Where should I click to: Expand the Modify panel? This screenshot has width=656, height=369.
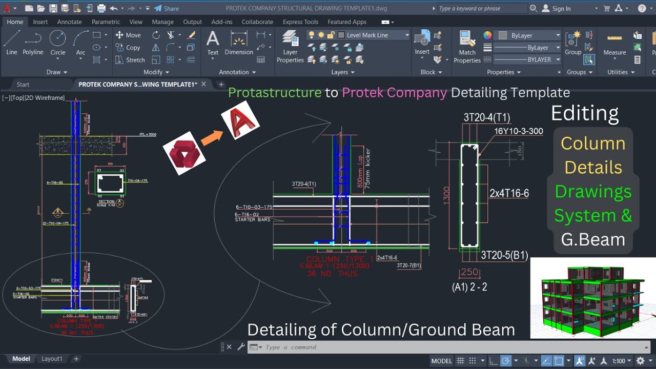156,72
